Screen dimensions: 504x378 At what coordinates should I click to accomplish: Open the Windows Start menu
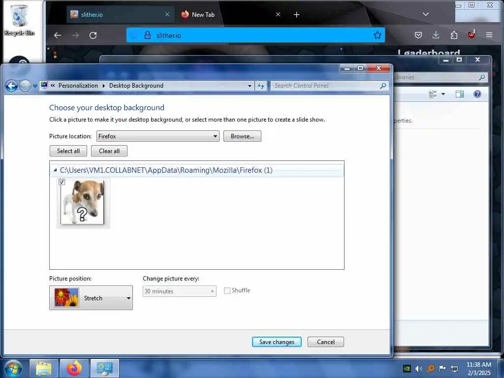[x=13, y=369]
